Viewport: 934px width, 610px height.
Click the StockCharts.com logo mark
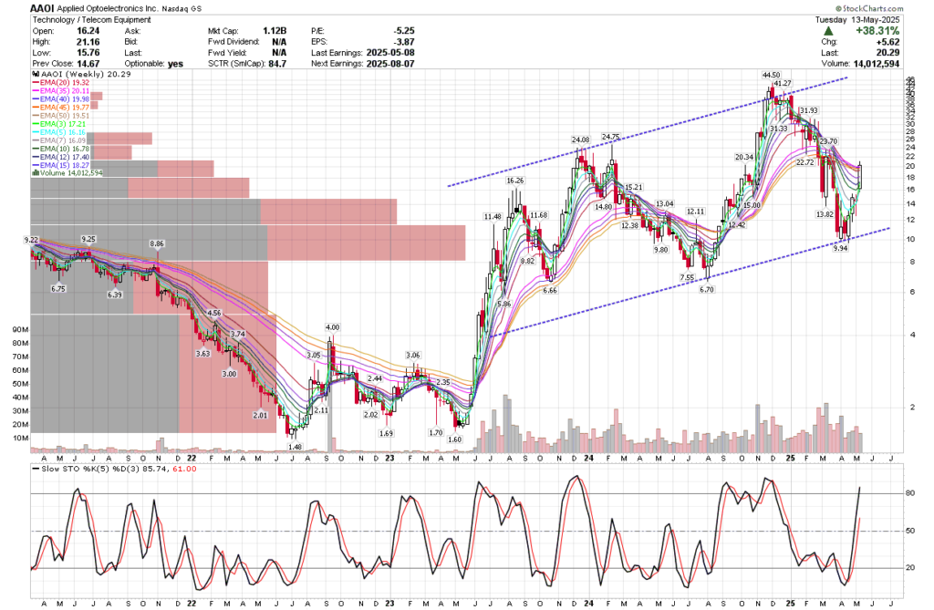838,8
